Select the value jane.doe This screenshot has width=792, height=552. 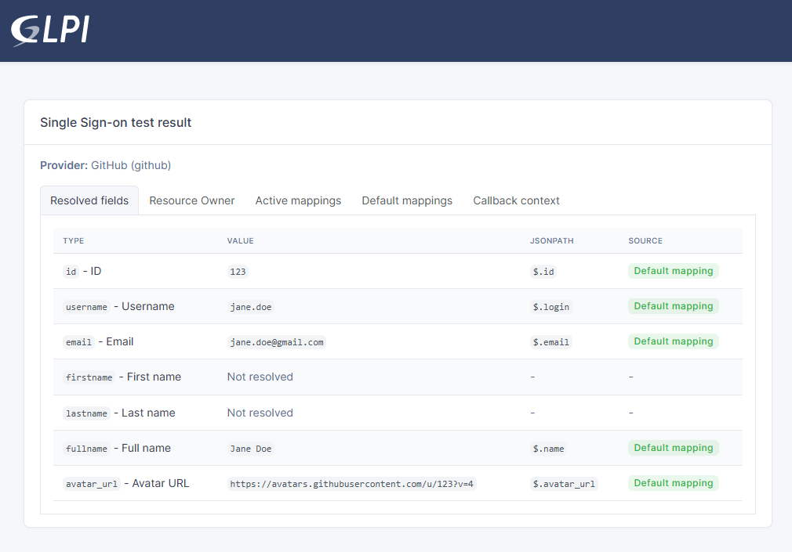click(x=250, y=307)
